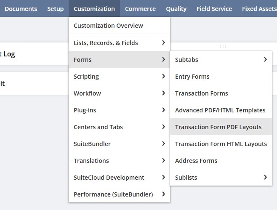Expand the Translations chevron arrow
This screenshot has height=210, width=277.
point(163,160)
